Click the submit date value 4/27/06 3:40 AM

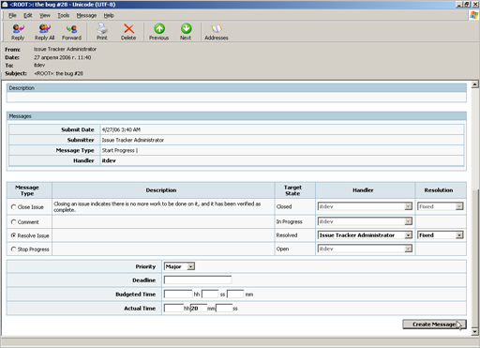coord(121,129)
